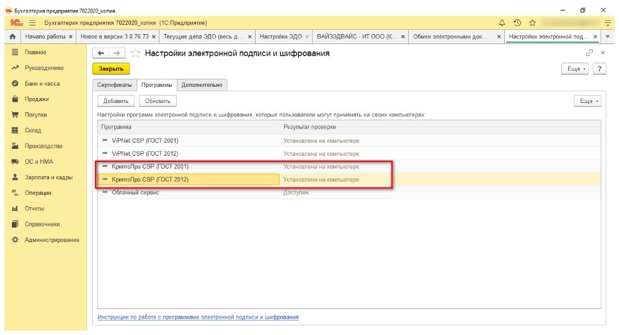Viewport: 619px width, 335px height.
Task: Open Обмен электронными док tab
Action: pyautogui.click(x=450, y=37)
